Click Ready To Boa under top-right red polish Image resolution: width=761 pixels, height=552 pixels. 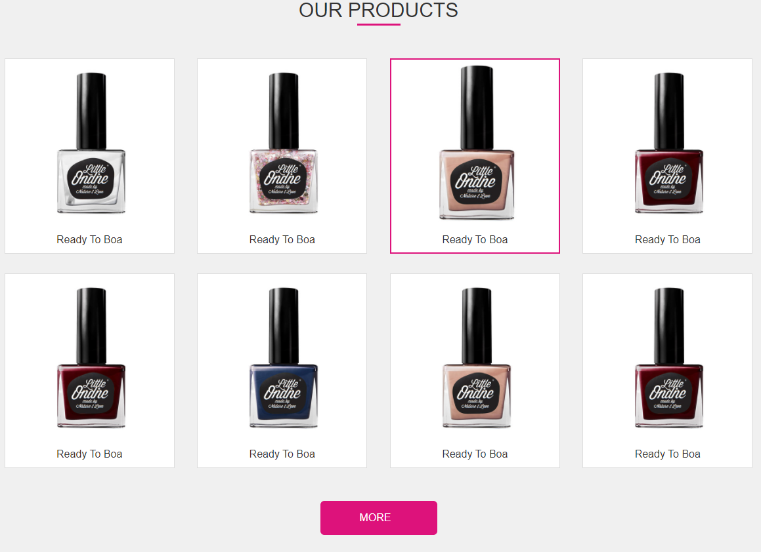(667, 239)
